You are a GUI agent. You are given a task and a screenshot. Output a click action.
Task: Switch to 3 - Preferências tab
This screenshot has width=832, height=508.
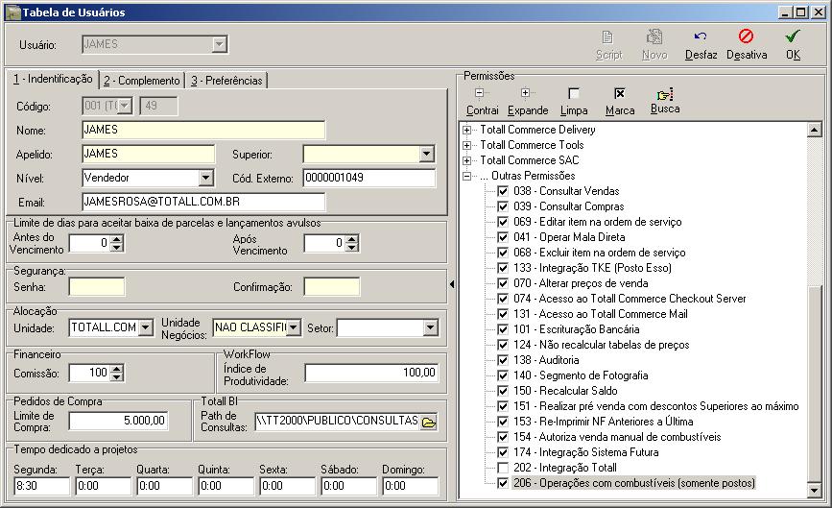click(x=226, y=81)
